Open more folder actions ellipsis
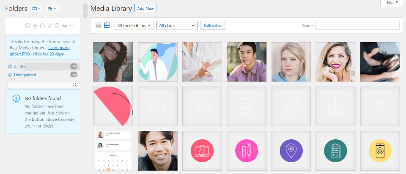Image resolution: width=406 pixels, height=174 pixels. tap(72, 26)
